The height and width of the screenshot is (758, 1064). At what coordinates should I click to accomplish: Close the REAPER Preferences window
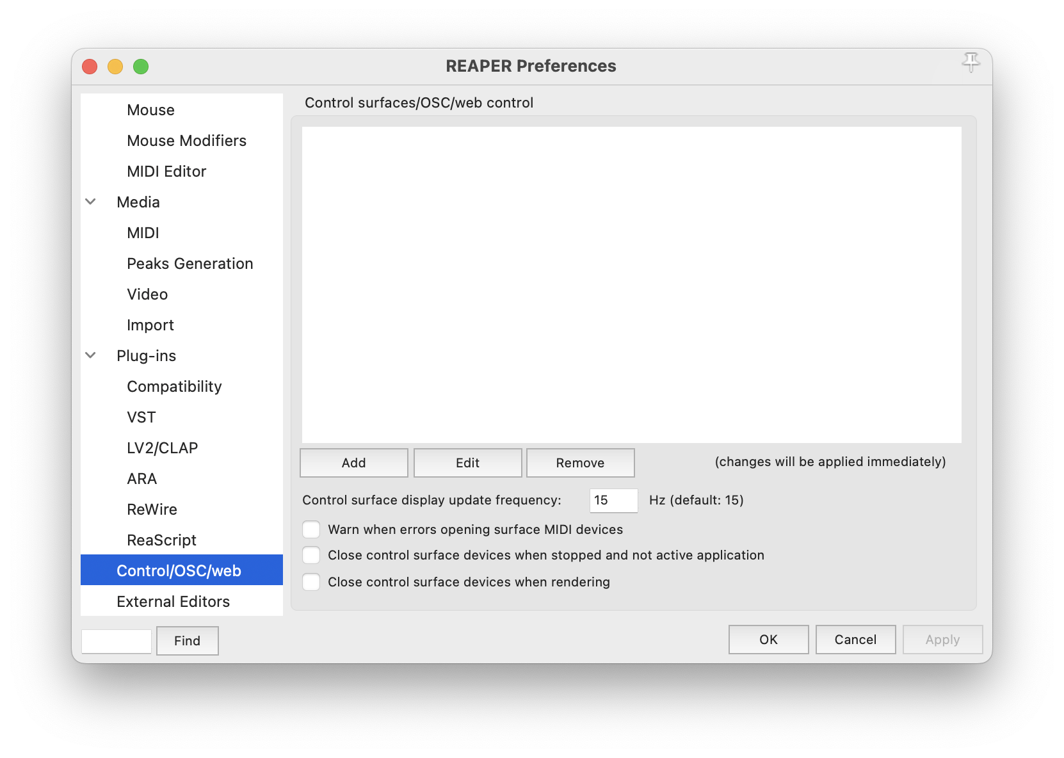click(90, 67)
